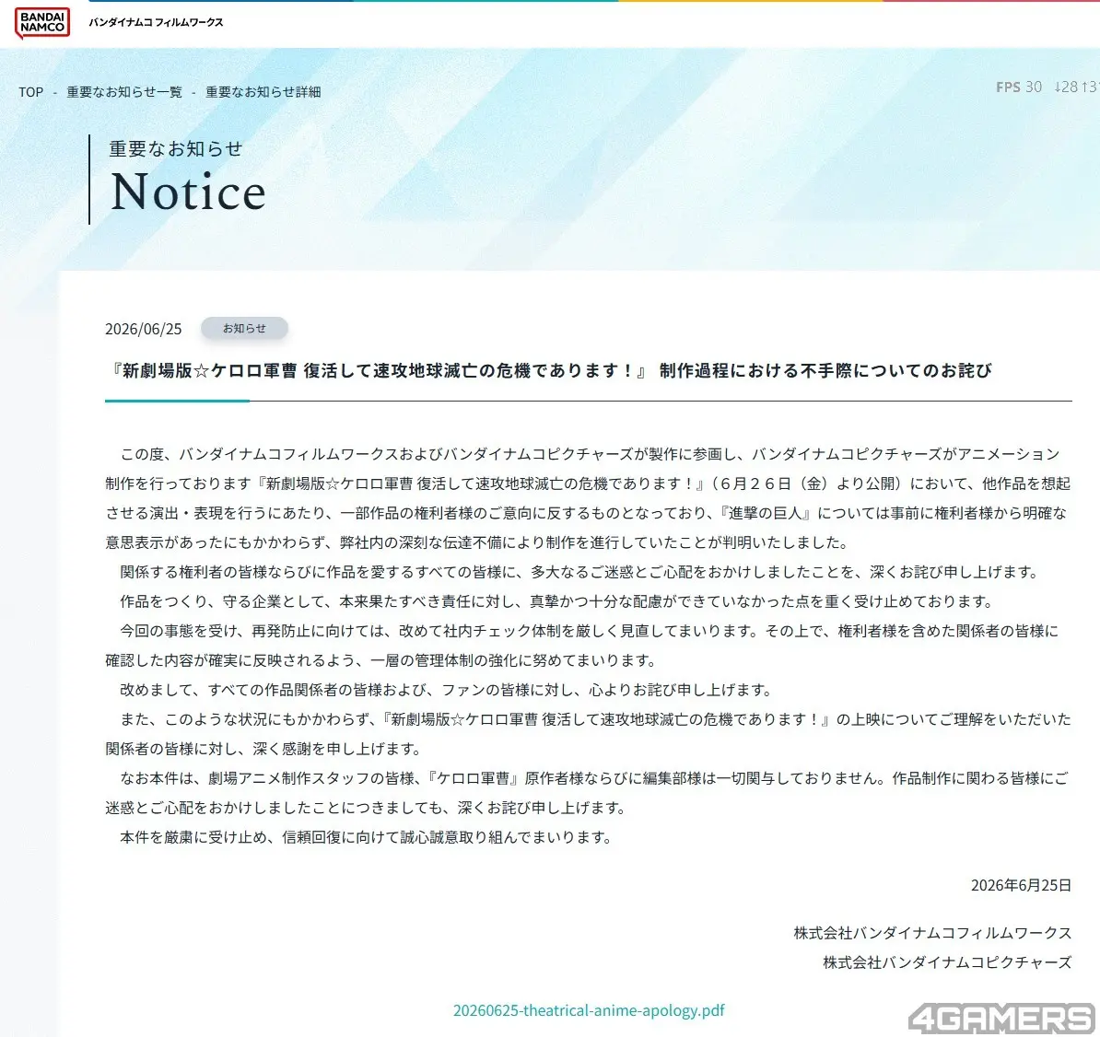The height and width of the screenshot is (1037, 1100).
Task: Open the 20260625-theatrical-anime-apology.pdf link
Action: pos(589,1010)
